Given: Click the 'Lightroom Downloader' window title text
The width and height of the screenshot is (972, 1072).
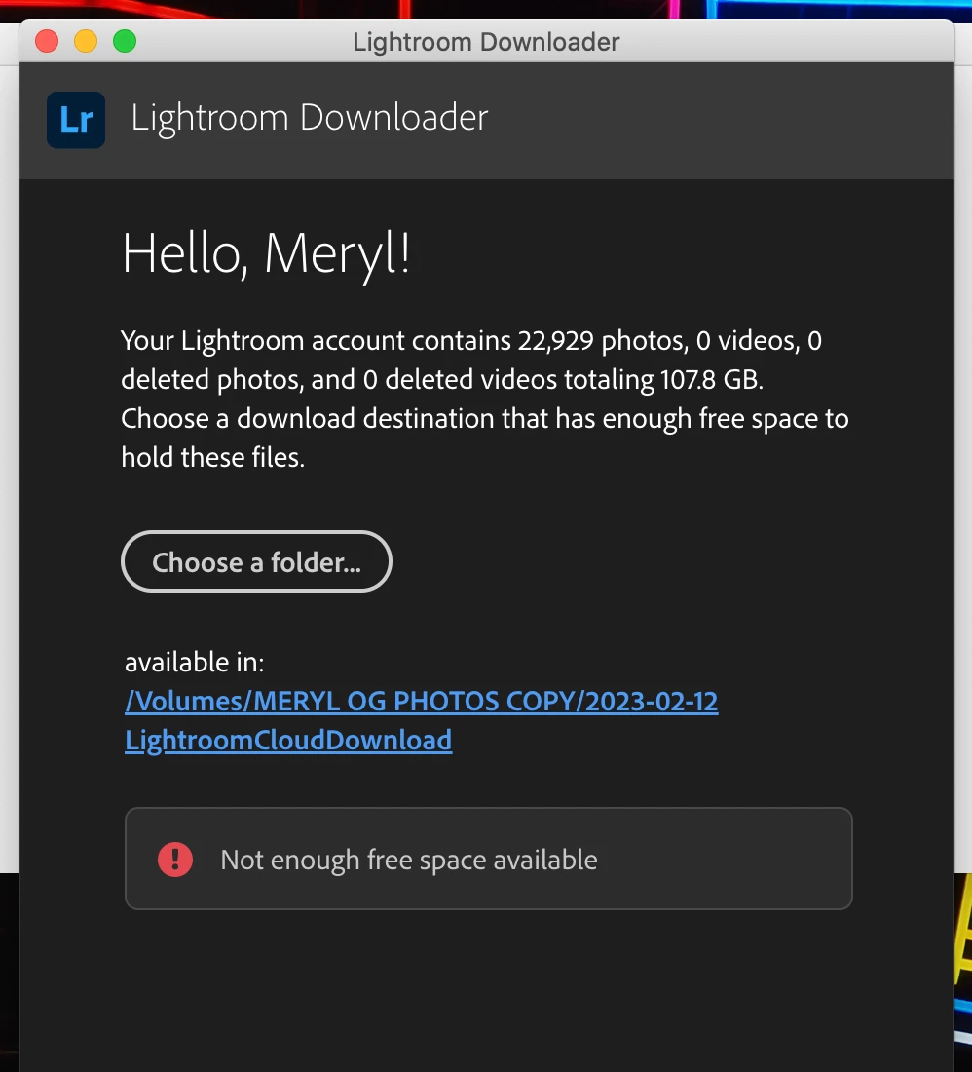Looking at the screenshot, I should (x=486, y=42).
